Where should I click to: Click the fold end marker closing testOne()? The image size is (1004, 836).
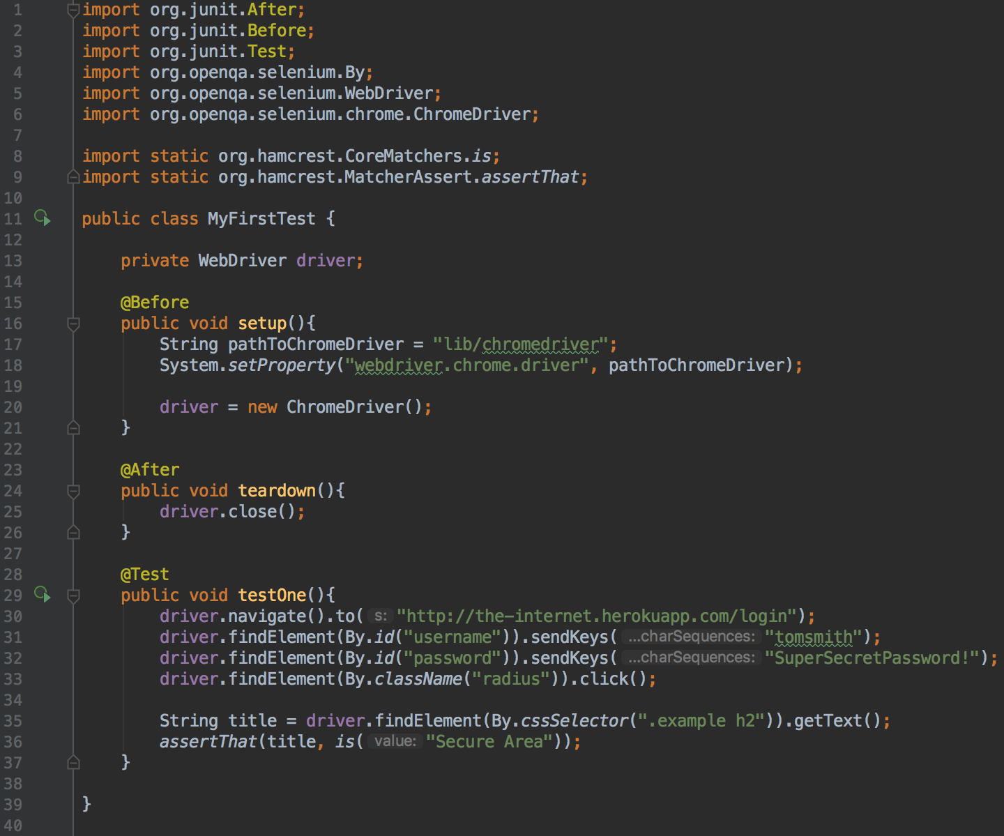73,763
